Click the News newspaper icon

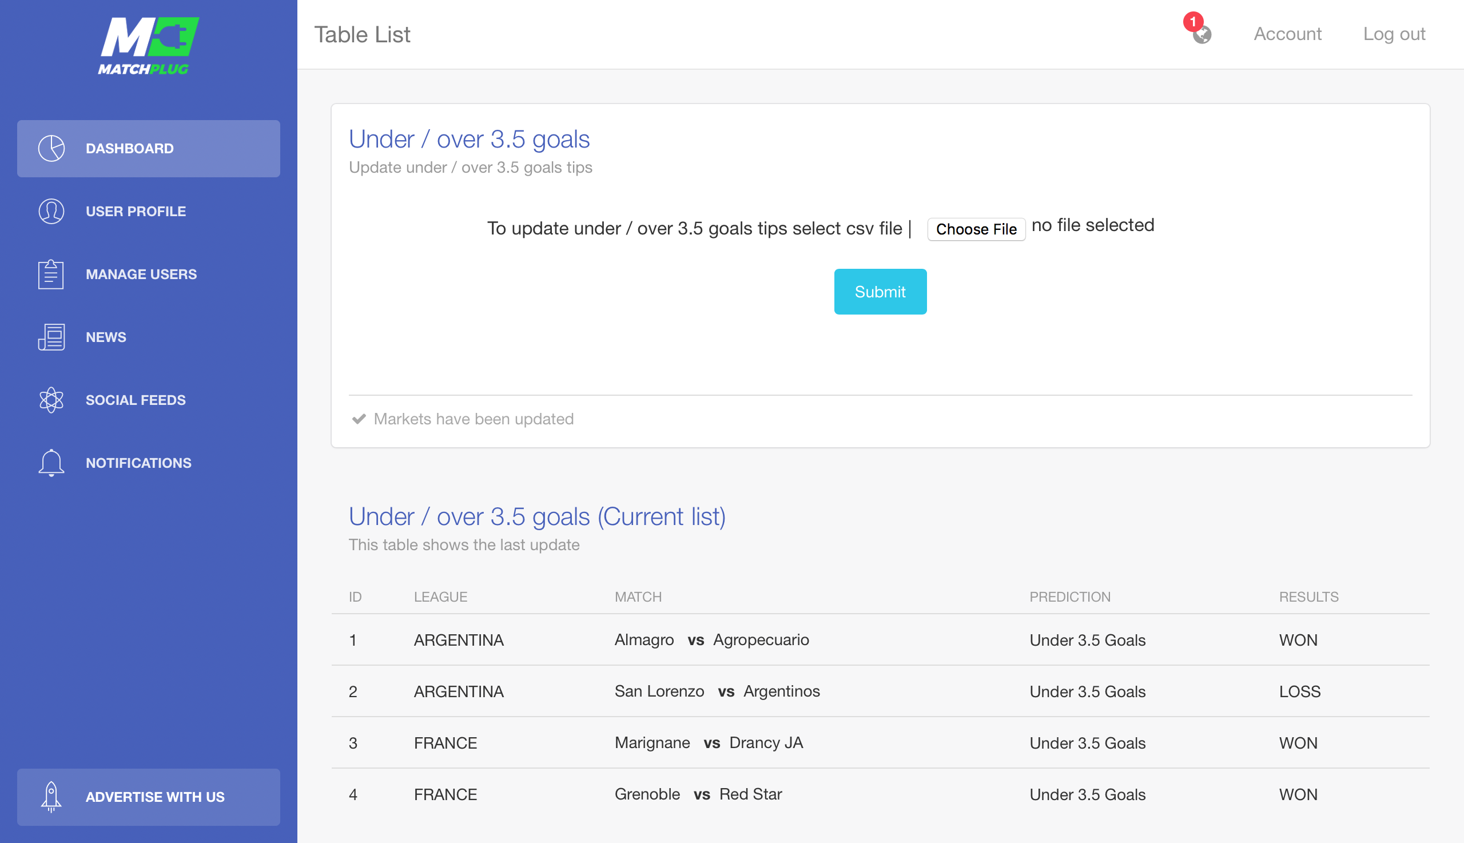51,337
